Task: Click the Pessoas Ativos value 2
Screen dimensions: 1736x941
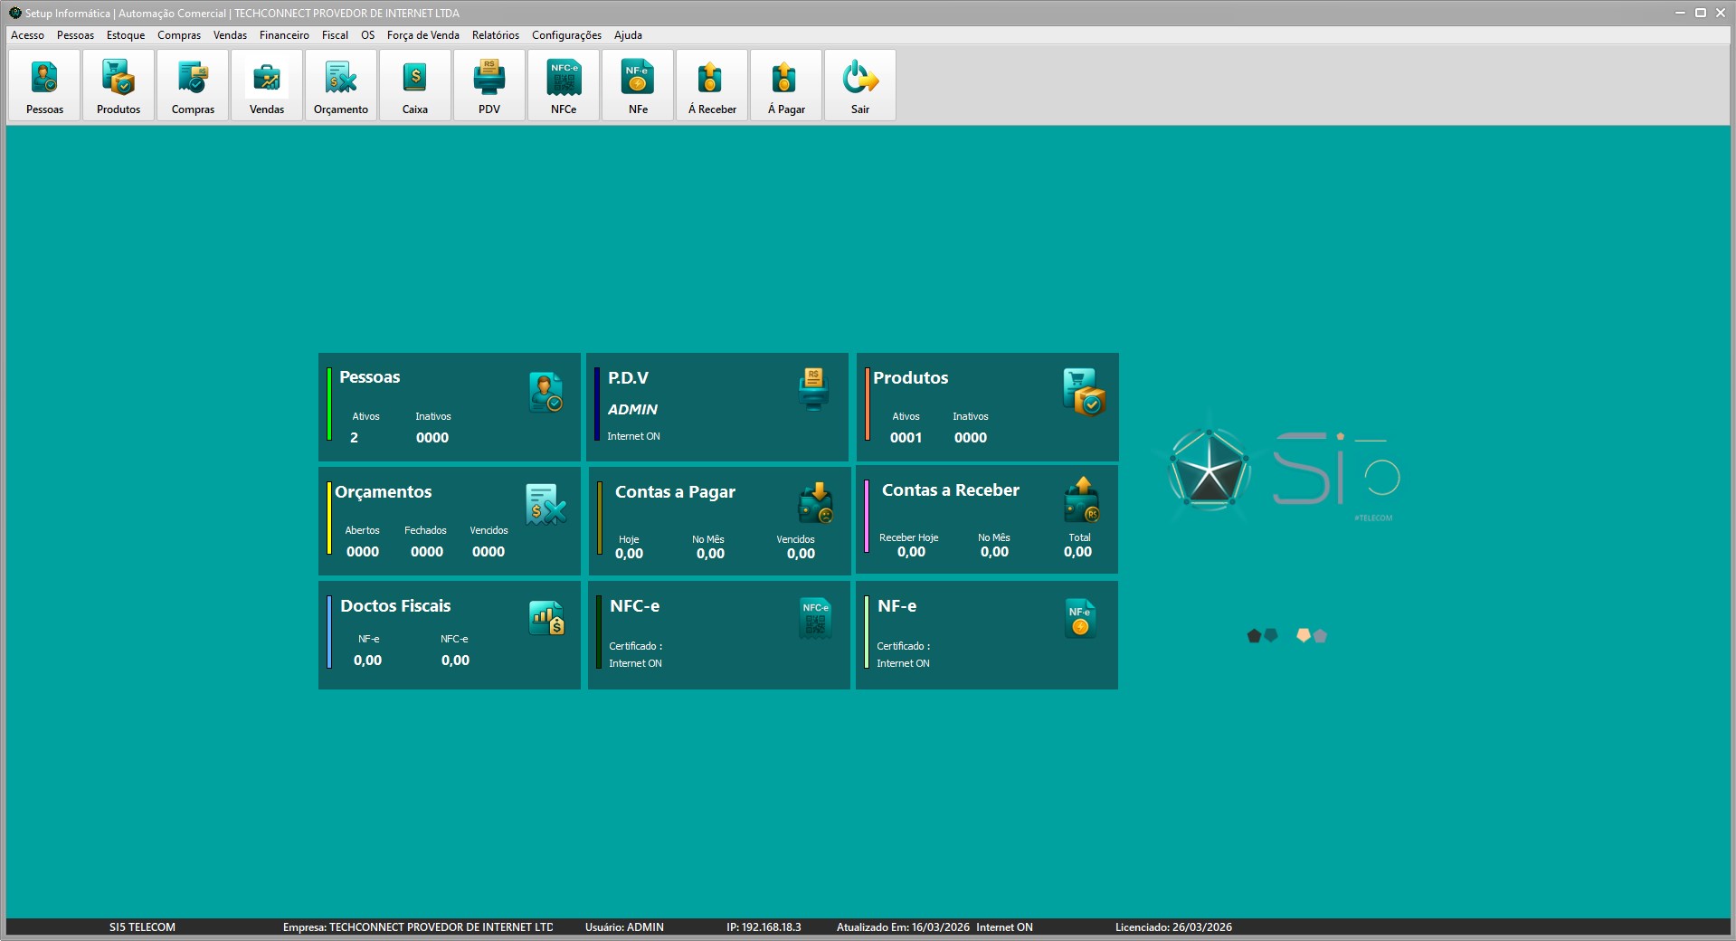Action: 354,438
